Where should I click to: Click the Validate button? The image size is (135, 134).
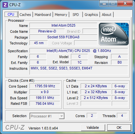(93, 128)
